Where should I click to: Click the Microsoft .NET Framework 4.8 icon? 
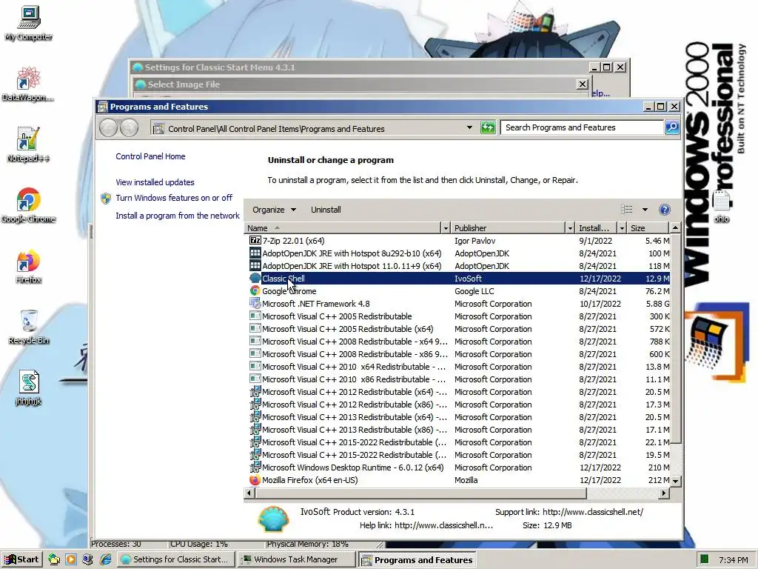click(255, 303)
